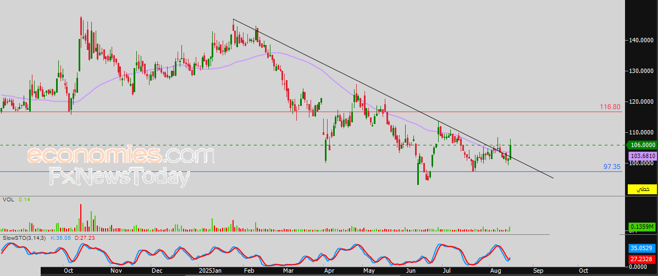This screenshot has width=658, height=276.
Task: Click the Apr label on the time axis
Action: (x=329, y=272)
